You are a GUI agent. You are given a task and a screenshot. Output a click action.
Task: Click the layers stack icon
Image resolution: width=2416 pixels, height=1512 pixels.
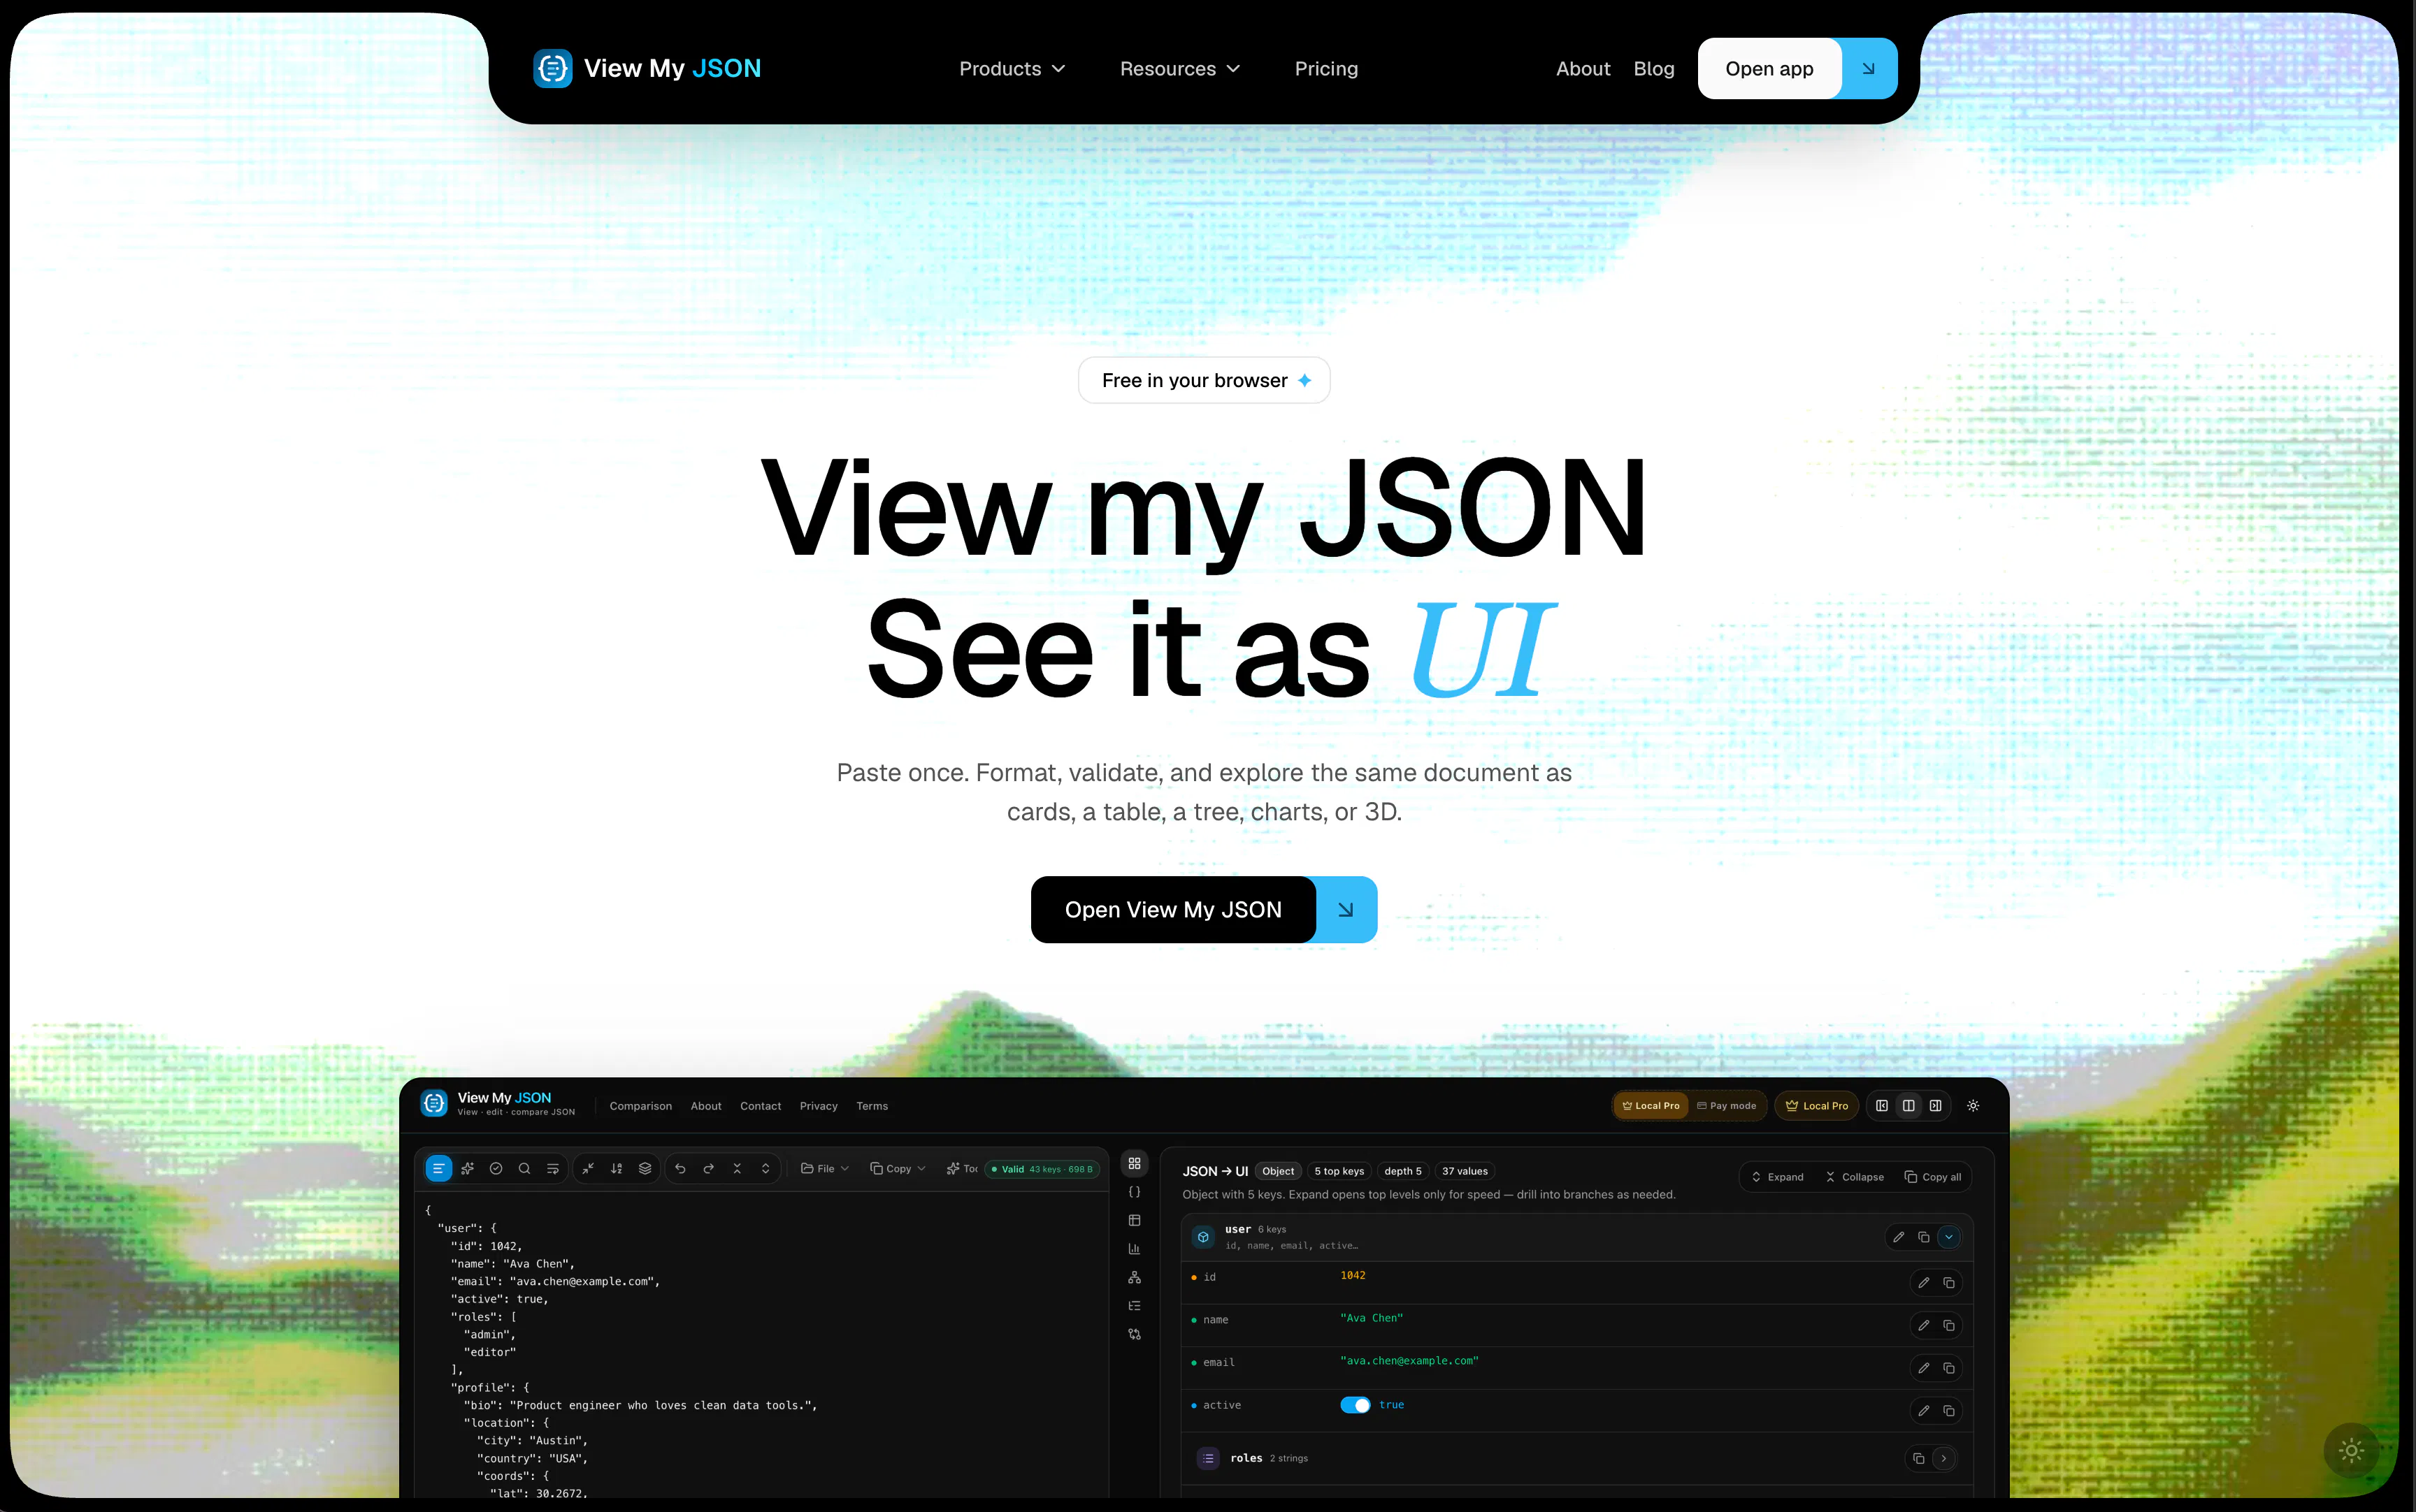645,1168
